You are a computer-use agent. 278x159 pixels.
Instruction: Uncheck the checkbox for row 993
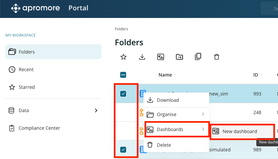[x=123, y=94]
